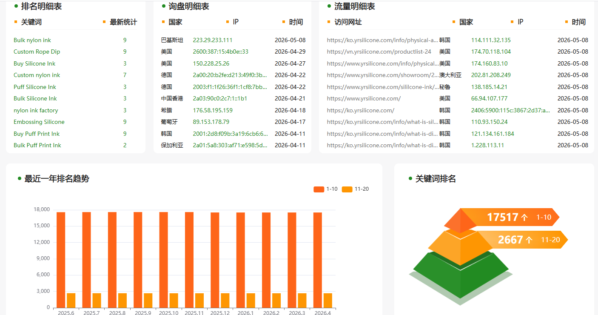This screenshot has height=315, width=598.
Task: Click keyword nylon ink factory
Action: pos(36,110)
